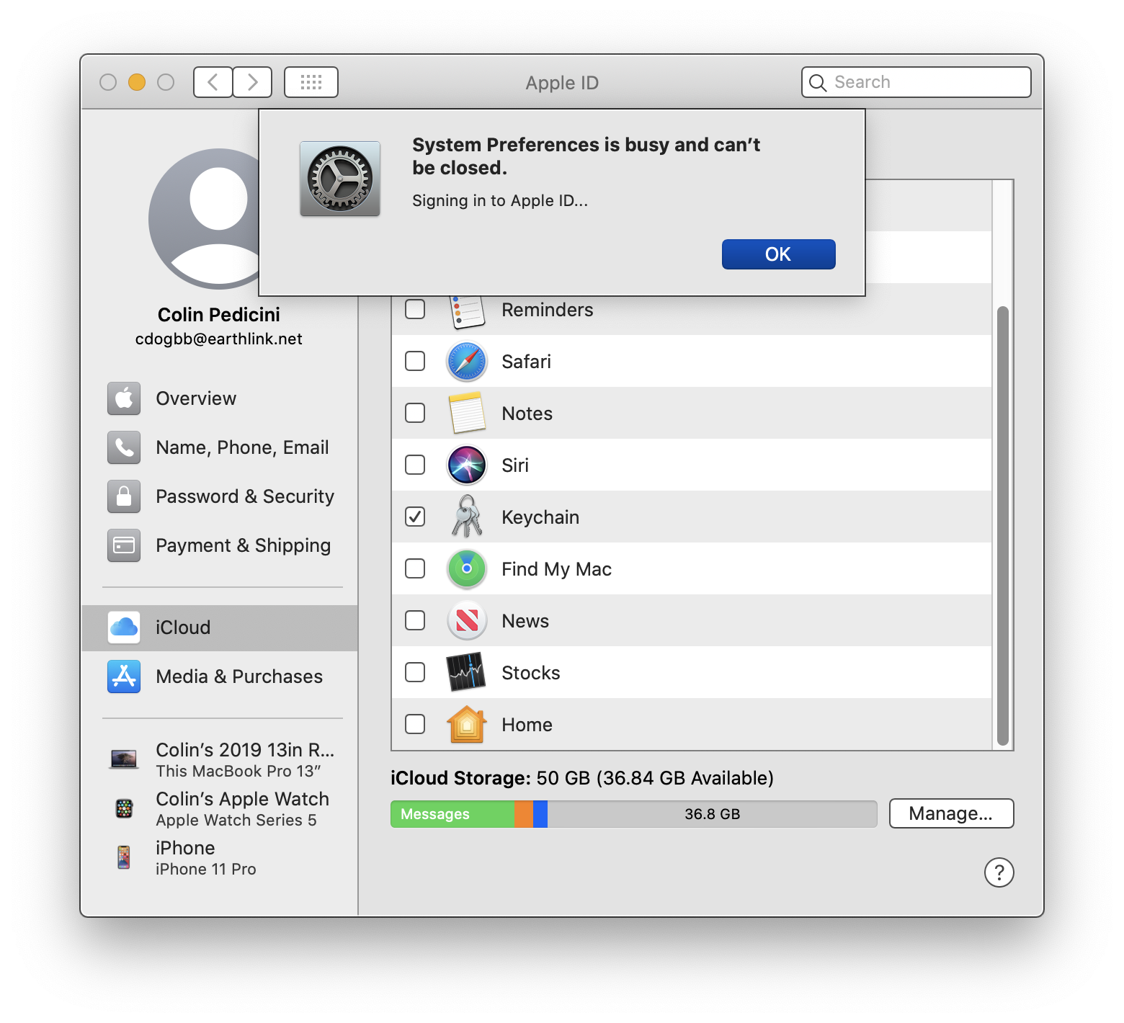The height and width of the screenshot is (1023, 1124).
Task: Click the iPhone 11 Pro device icon
Action: (x=124, y=857)
